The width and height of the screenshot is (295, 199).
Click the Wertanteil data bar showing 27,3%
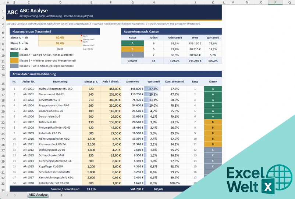[x=153, y=89]
